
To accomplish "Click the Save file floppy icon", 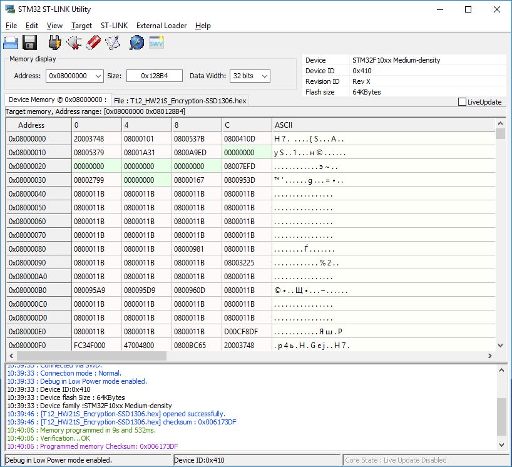I will 30,43.
